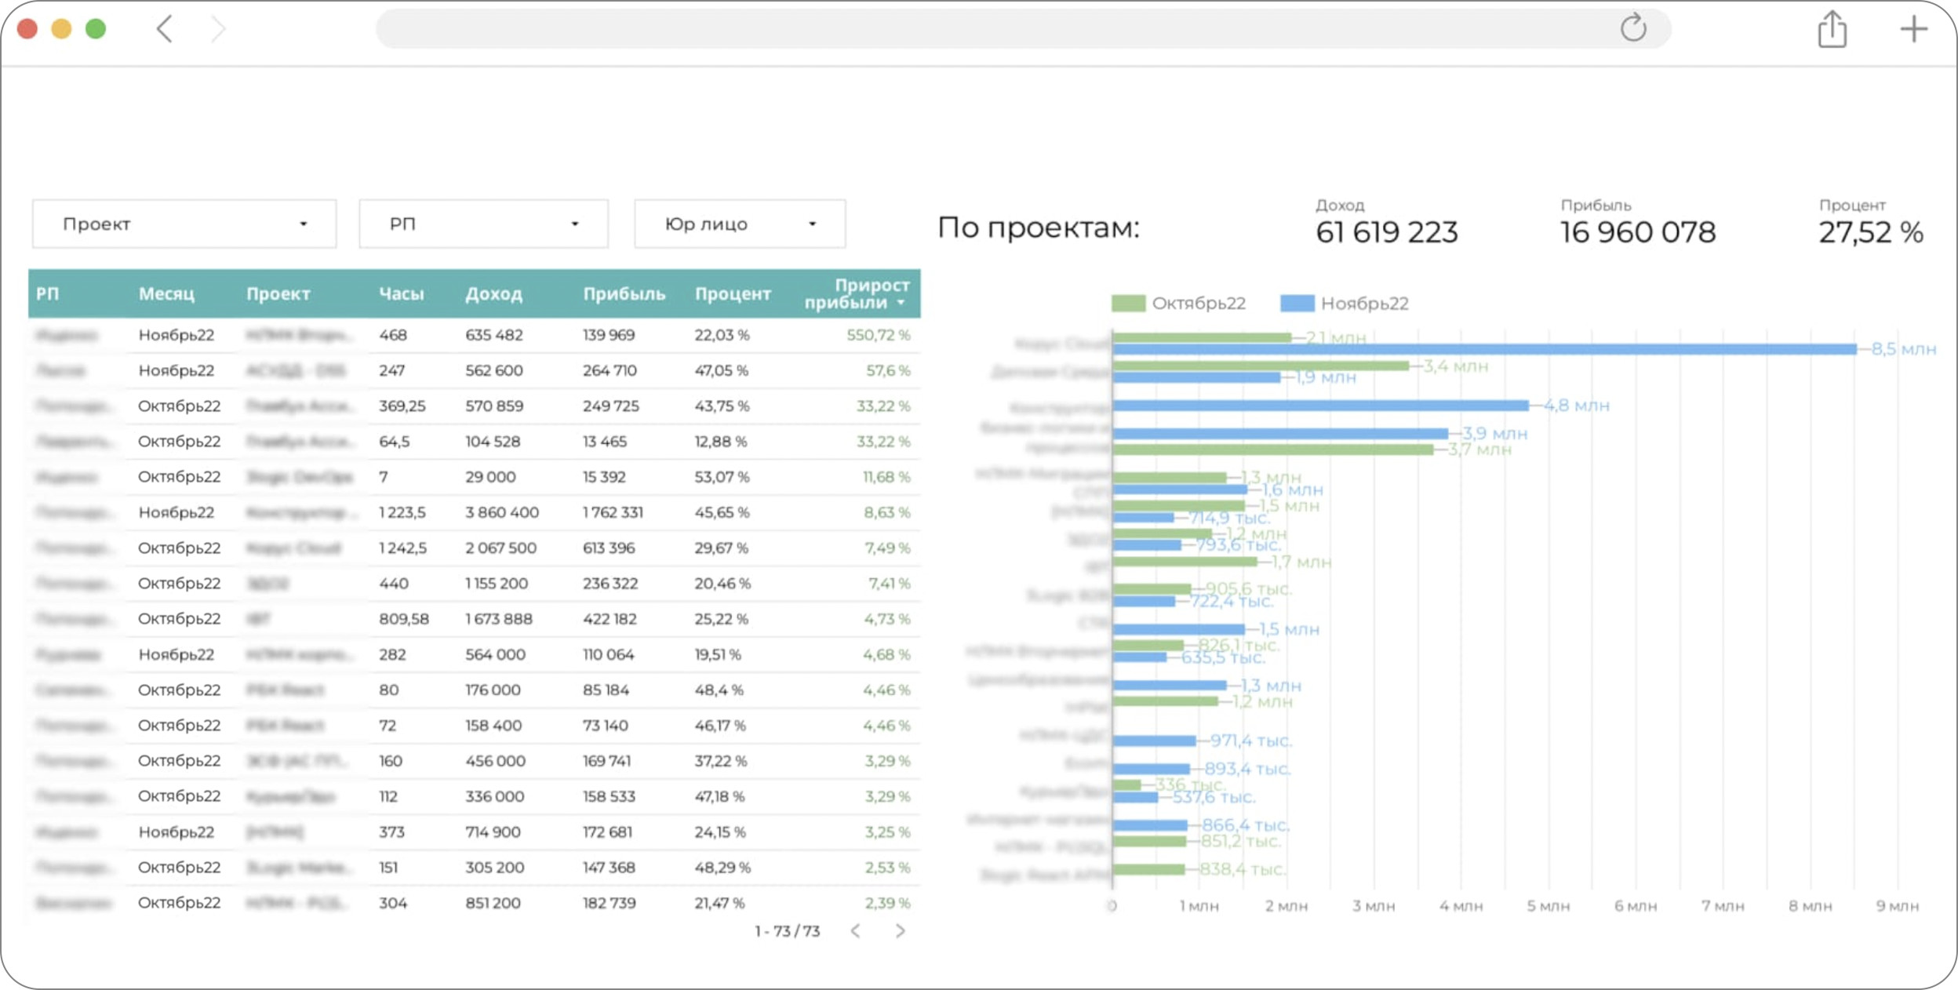Open the Юр лицо dropdown
The width and height of the screenshot is (1958, 990).
(x=739, y=224)
